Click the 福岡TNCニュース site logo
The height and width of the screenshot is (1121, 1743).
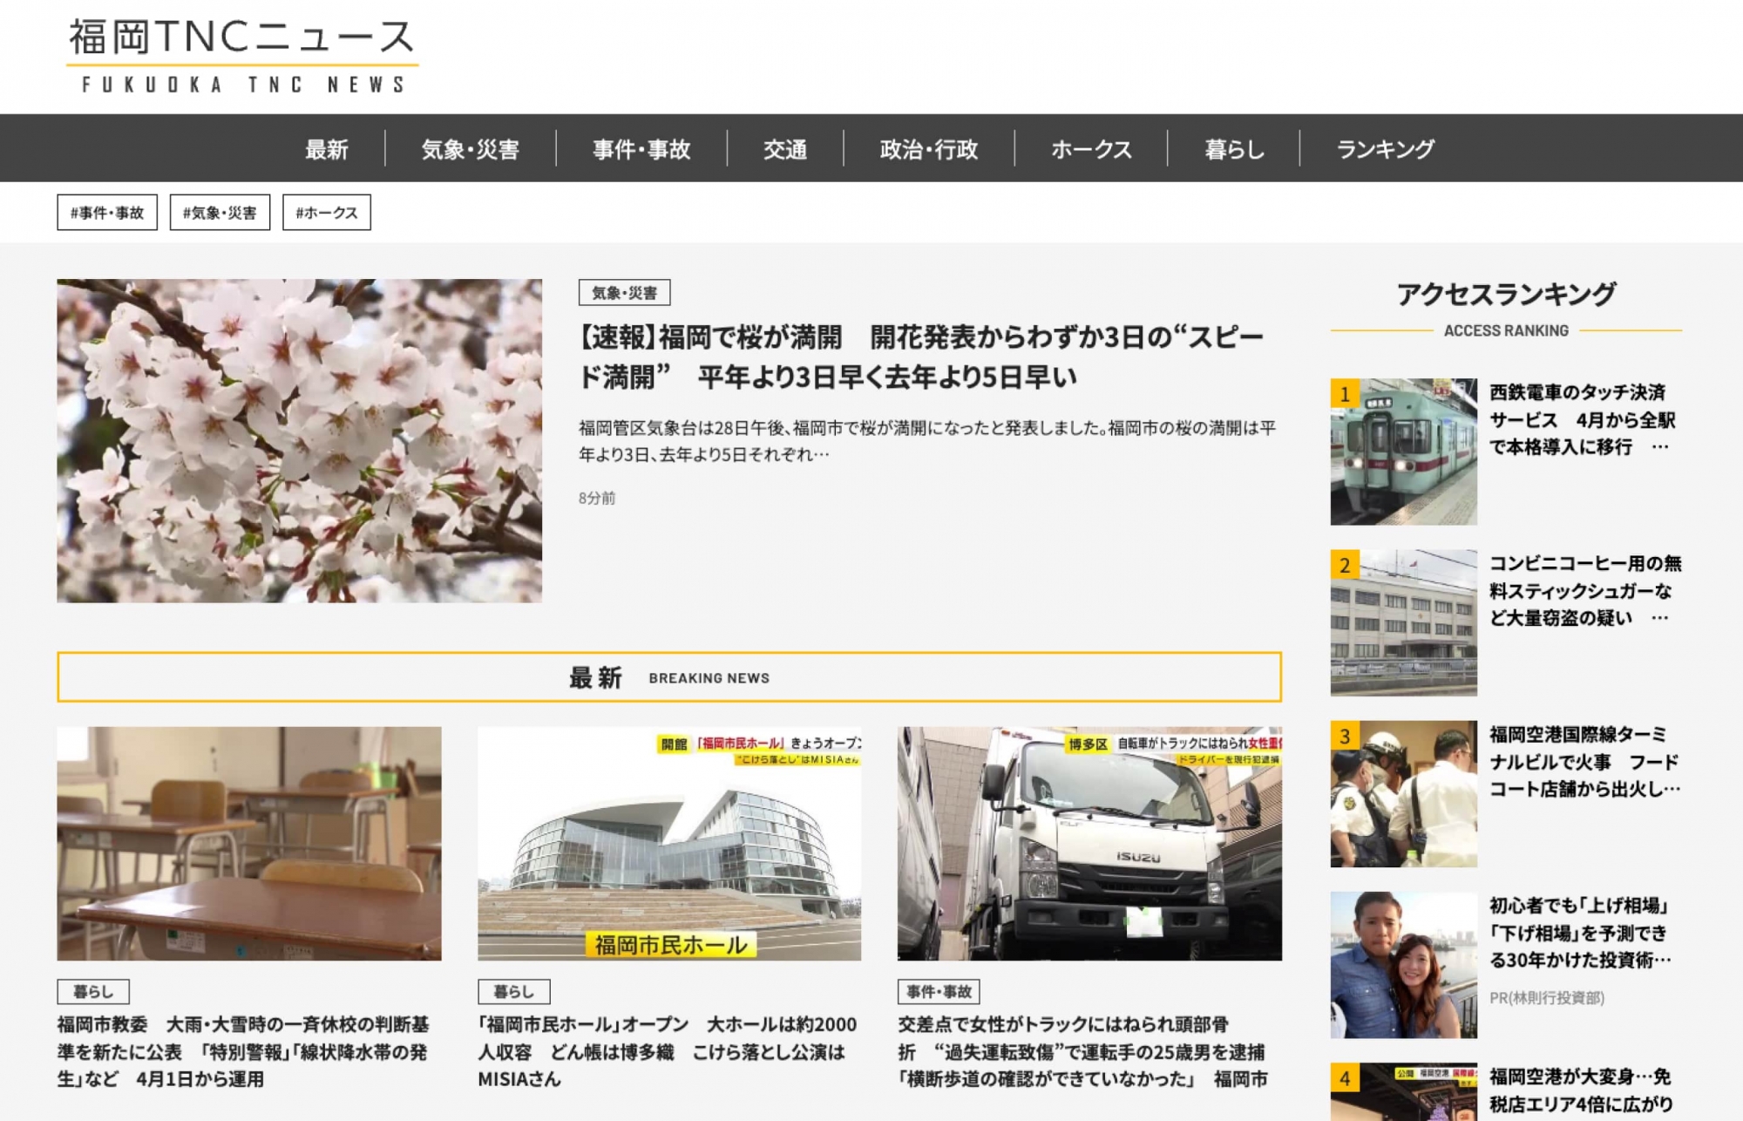[242, 55]
